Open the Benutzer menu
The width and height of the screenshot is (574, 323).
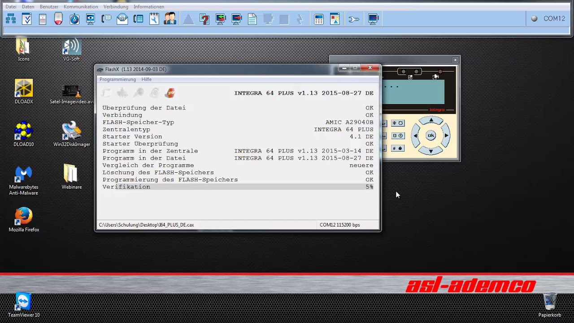click(49, 7)
